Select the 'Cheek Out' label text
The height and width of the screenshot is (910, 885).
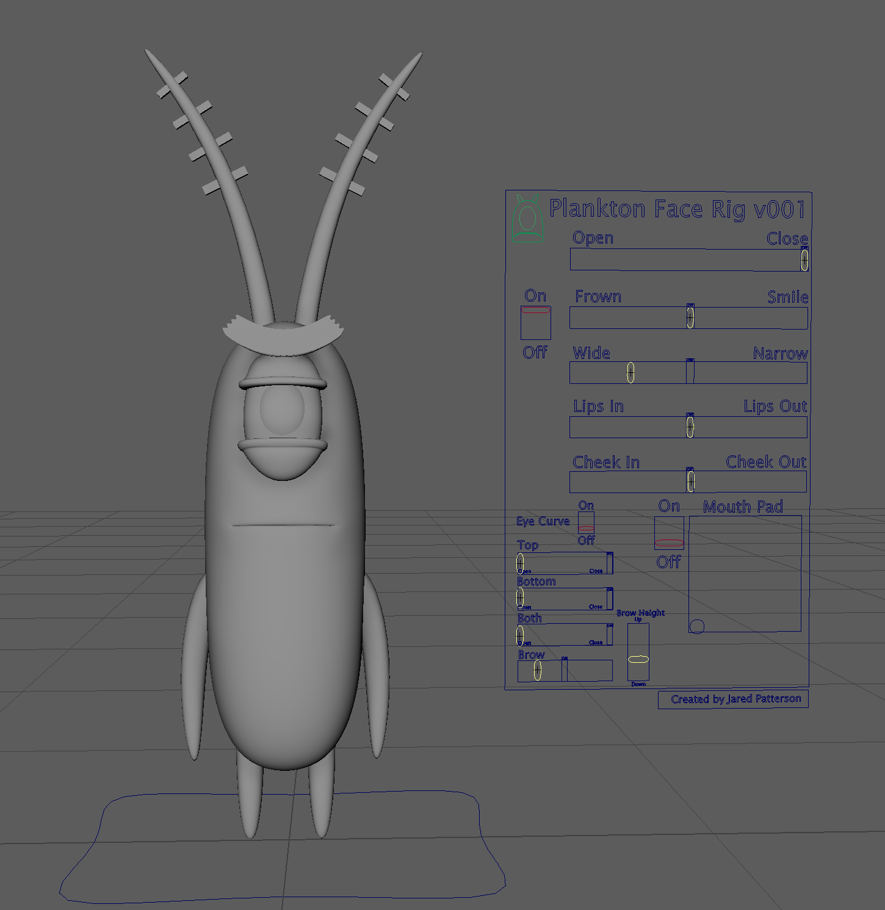pyautogui.click(x=766, y=462)
